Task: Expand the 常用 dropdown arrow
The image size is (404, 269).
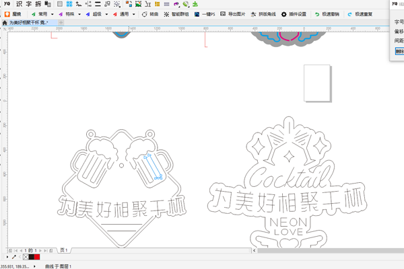Action: (53, 14)
